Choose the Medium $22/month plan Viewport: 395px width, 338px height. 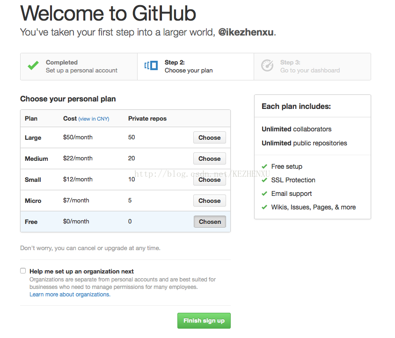pos(210,158)
